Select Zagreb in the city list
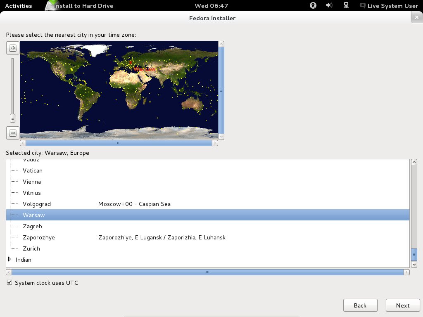This screenshot has height=317, width=423. (x=208, y=226)
